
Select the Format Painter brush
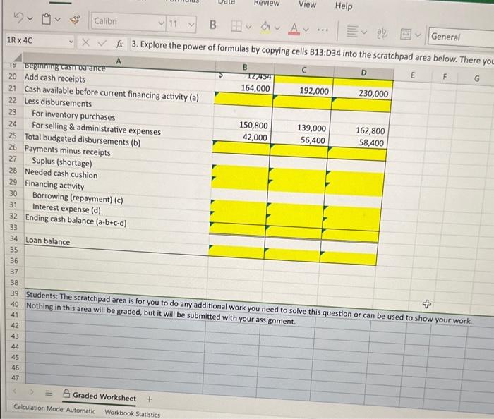pyautogui.click(x=75, y=20)
